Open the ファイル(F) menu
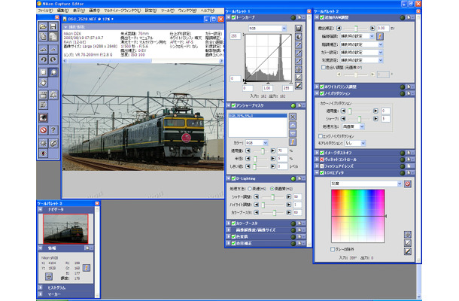 (45, 11)
